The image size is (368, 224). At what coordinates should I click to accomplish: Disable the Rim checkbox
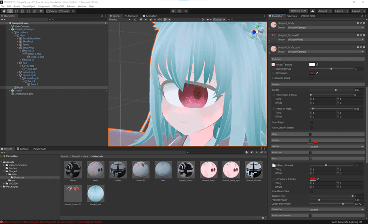[x=310, y=159]
